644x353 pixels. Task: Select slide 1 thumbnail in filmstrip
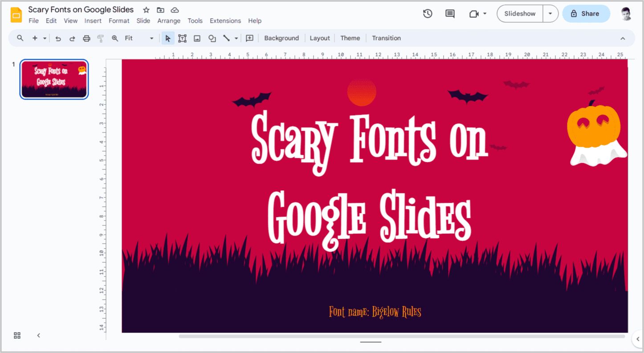[x=54, y=79]
